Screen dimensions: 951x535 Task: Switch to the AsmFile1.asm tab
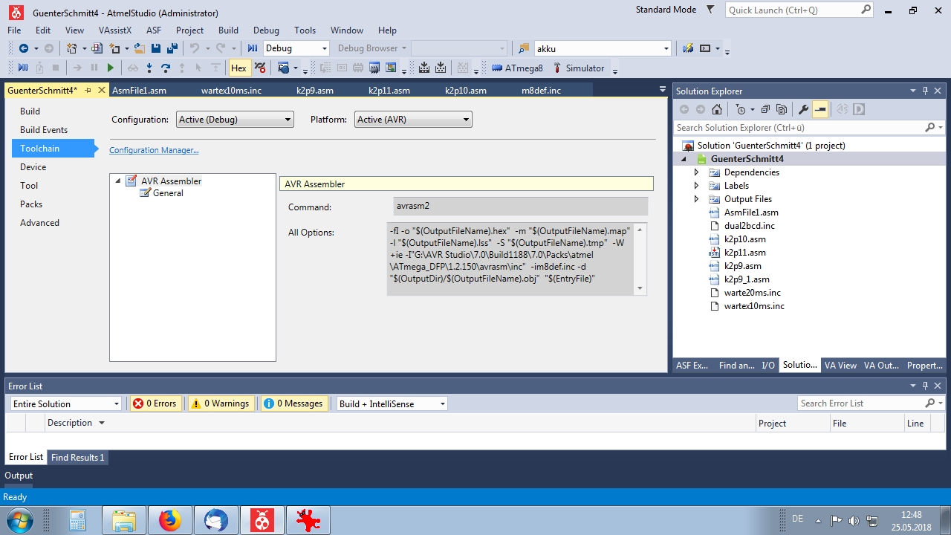coord(139,91)
